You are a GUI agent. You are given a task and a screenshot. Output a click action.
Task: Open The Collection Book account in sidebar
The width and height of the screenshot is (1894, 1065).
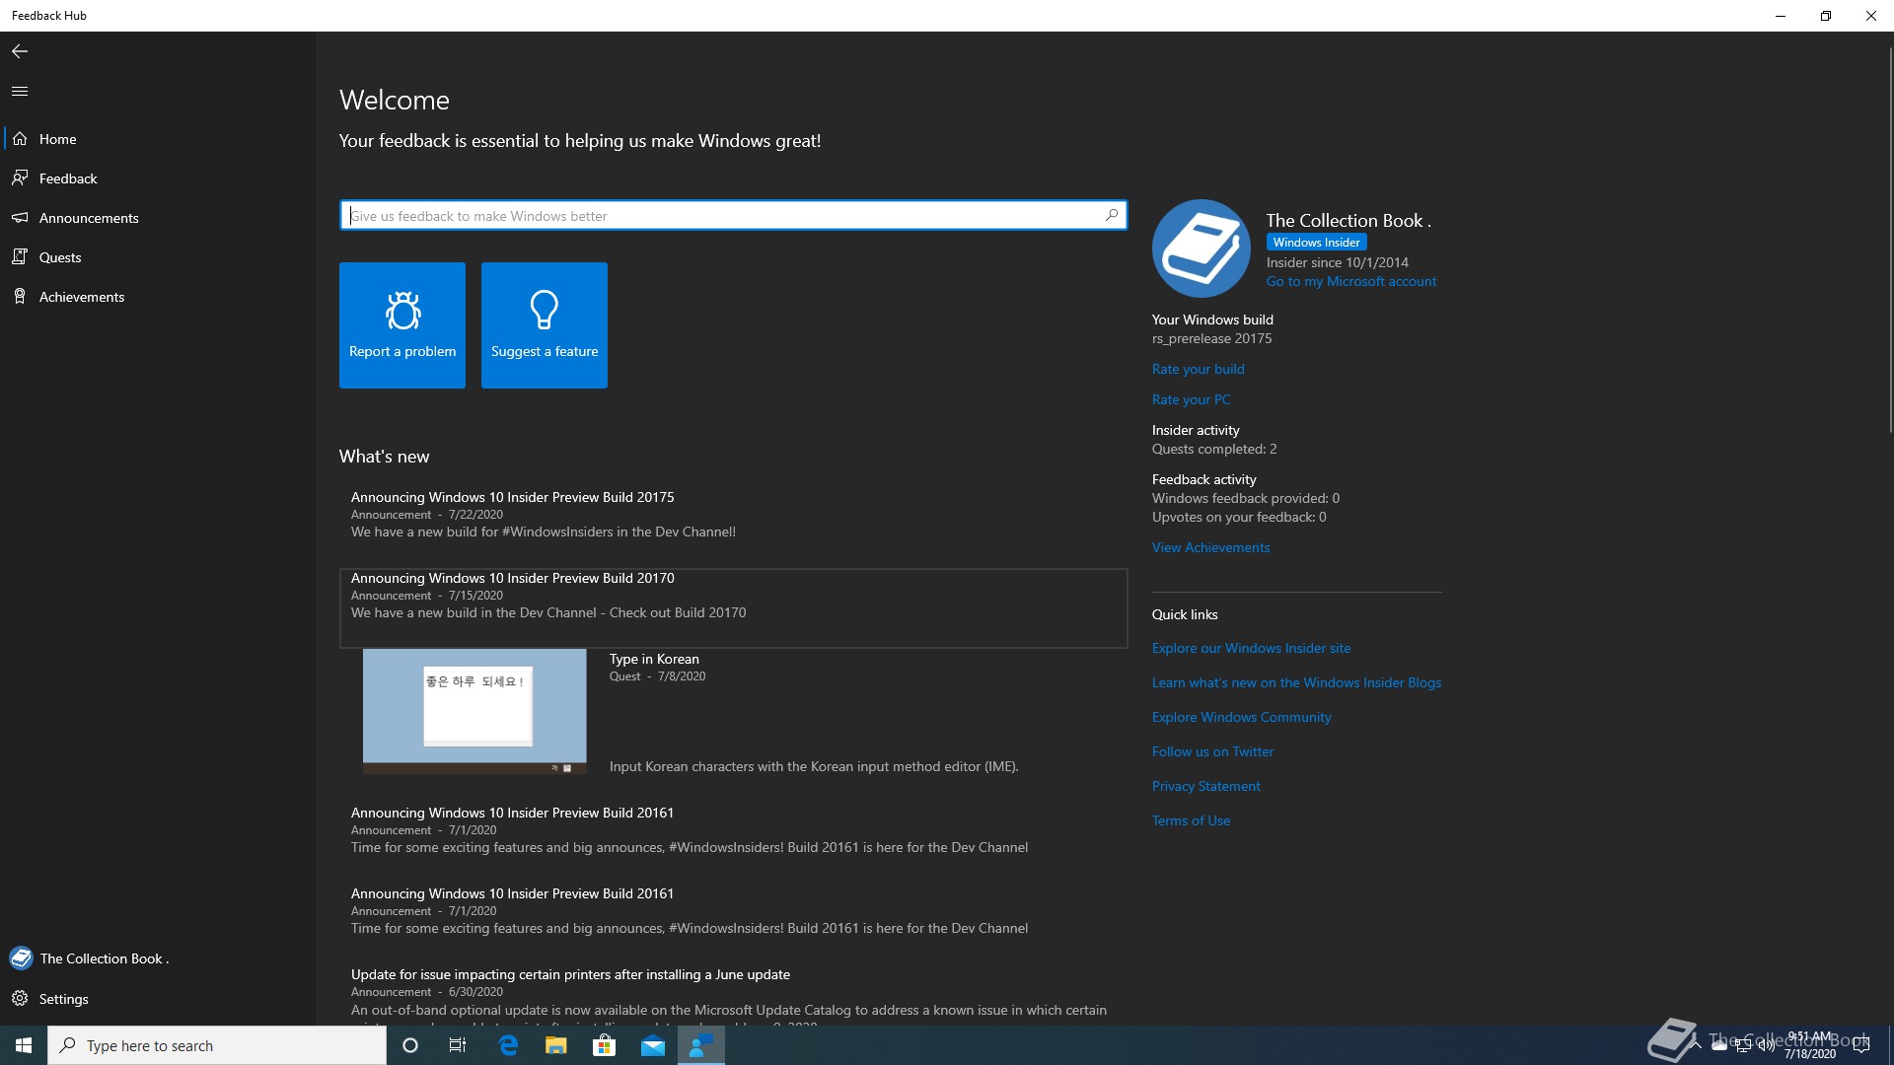pos(158,958)
